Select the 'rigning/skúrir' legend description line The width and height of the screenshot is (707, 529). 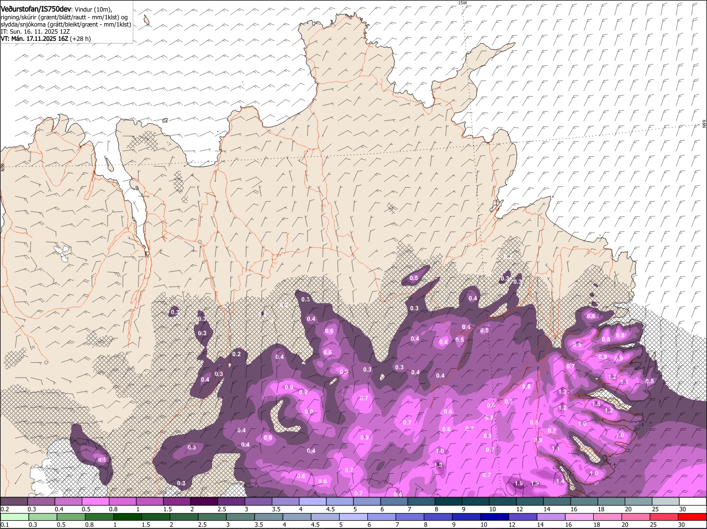pyautogui.click(x=64, y=17)
